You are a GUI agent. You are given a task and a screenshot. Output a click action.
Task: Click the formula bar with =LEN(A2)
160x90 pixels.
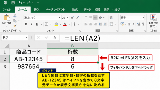pyautogui.click(x=110, y=38)
